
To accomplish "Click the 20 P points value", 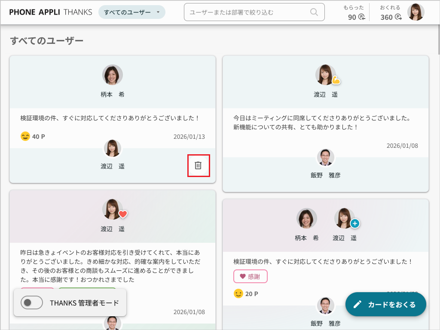I will click(x=252, y=294).
